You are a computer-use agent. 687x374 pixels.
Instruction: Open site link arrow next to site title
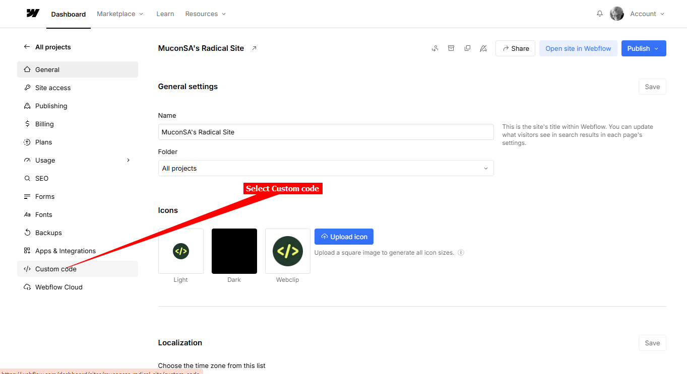pos(254,48)
